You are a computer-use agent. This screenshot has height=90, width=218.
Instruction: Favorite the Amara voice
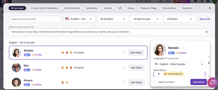coord(124,82)
